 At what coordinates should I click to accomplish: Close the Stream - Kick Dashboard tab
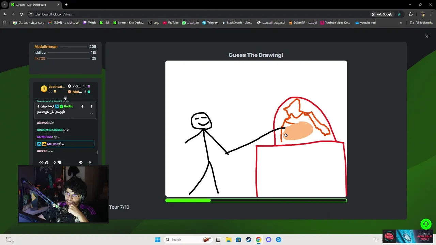[x=58, y=5]
